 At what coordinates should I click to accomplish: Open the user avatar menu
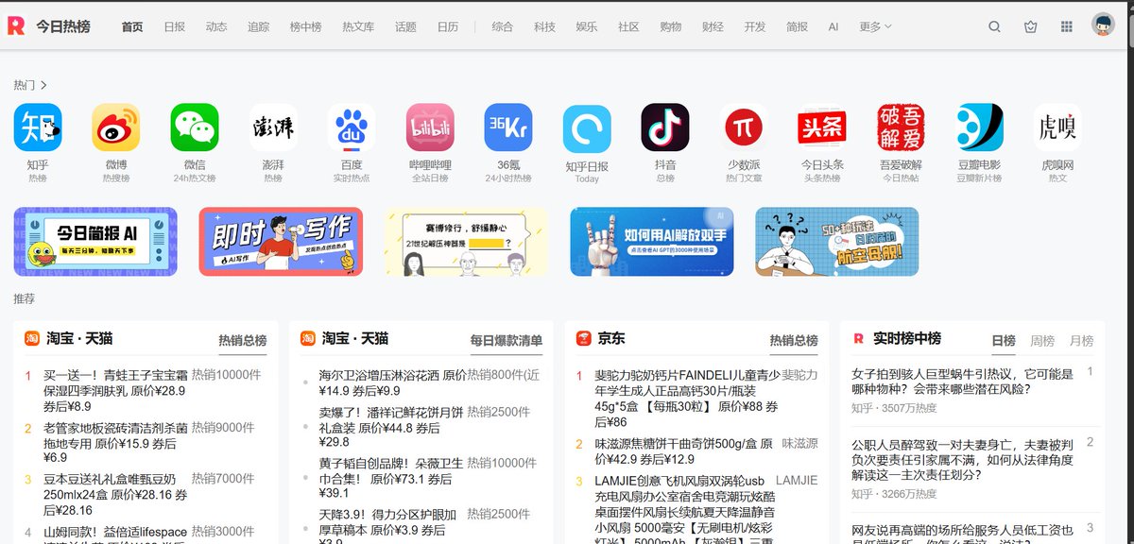[1103, 25]
